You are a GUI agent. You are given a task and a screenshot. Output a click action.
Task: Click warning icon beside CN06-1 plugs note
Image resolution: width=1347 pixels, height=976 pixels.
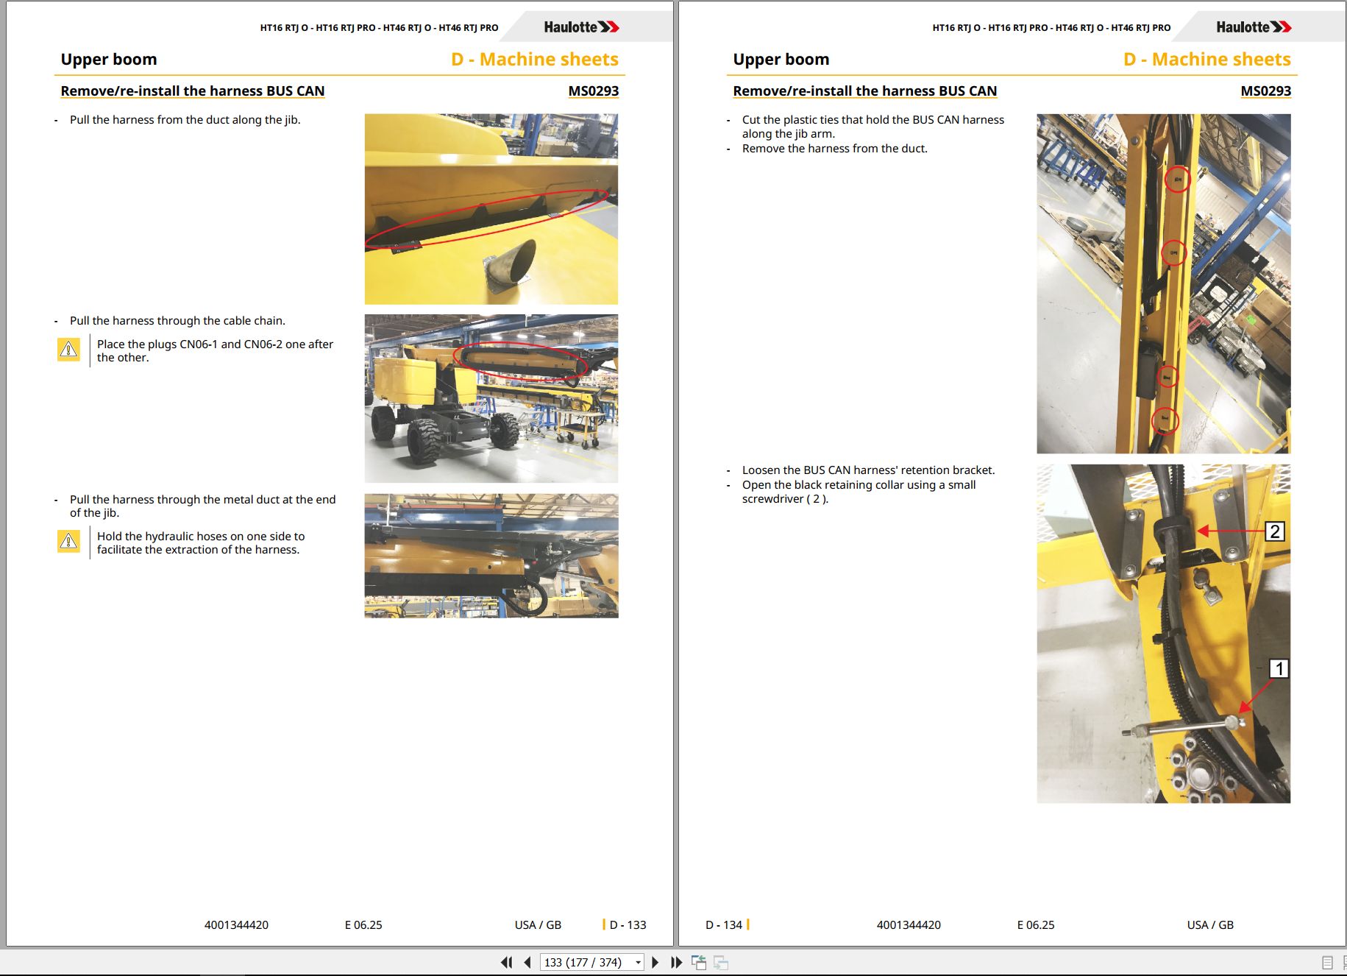[x=68, y=349]
